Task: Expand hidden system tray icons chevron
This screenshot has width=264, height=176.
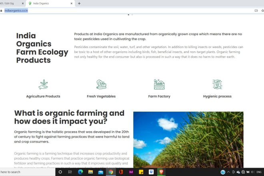Action: (x=228, y=172)
